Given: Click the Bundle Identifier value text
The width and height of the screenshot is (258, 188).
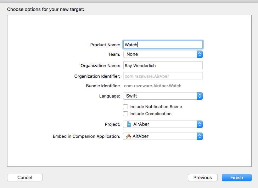Looking at the screenshot, I should coord(153,86).
